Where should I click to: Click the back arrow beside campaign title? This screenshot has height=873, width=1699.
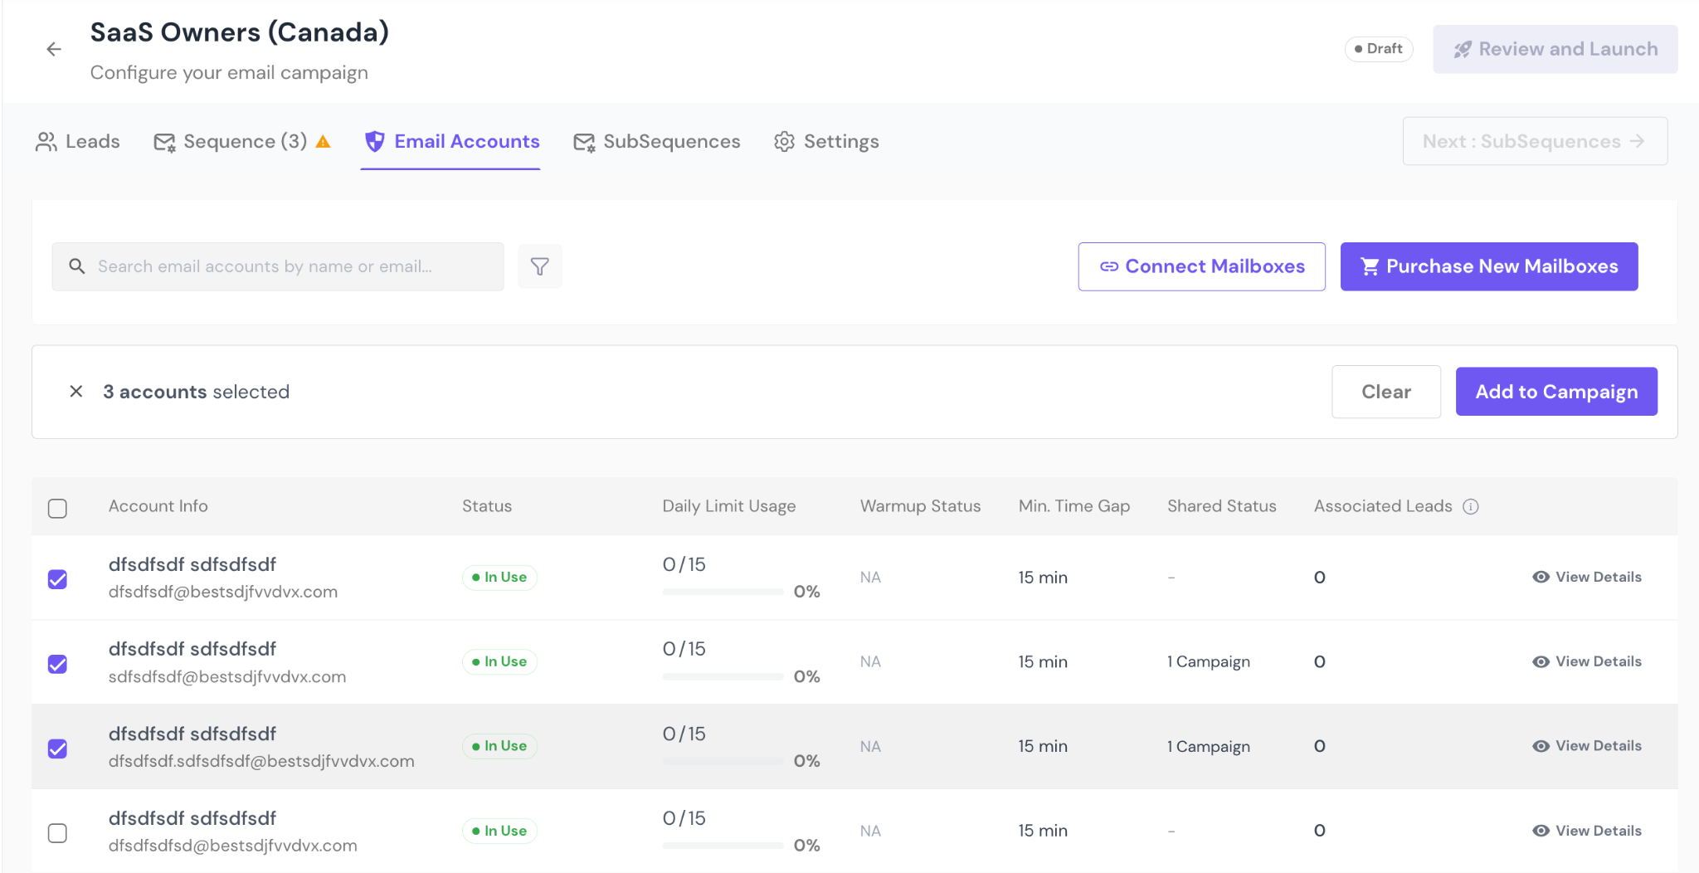tap(54, 50)
